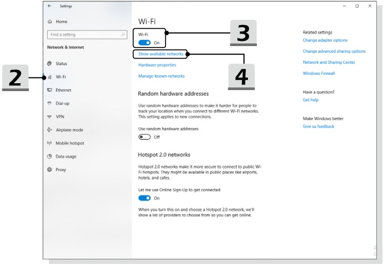
Task: Click the Hotspot 2.0 networks heading
Action: coord(164,154)
